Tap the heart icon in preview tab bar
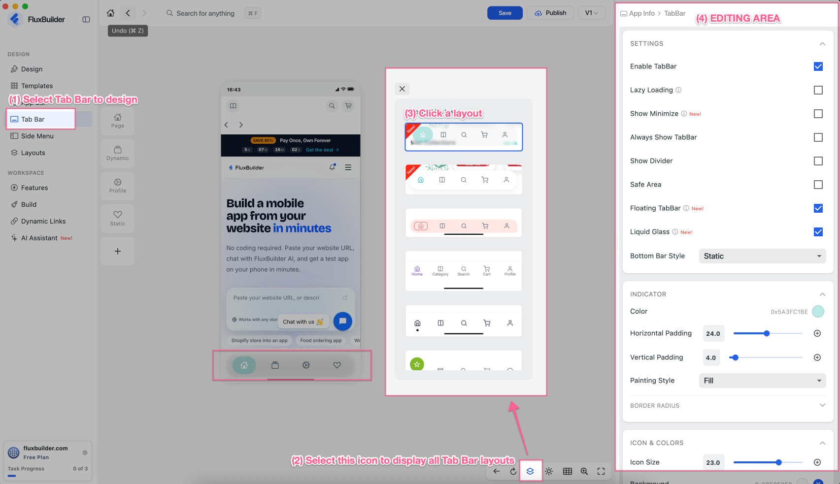 [337, 365]
